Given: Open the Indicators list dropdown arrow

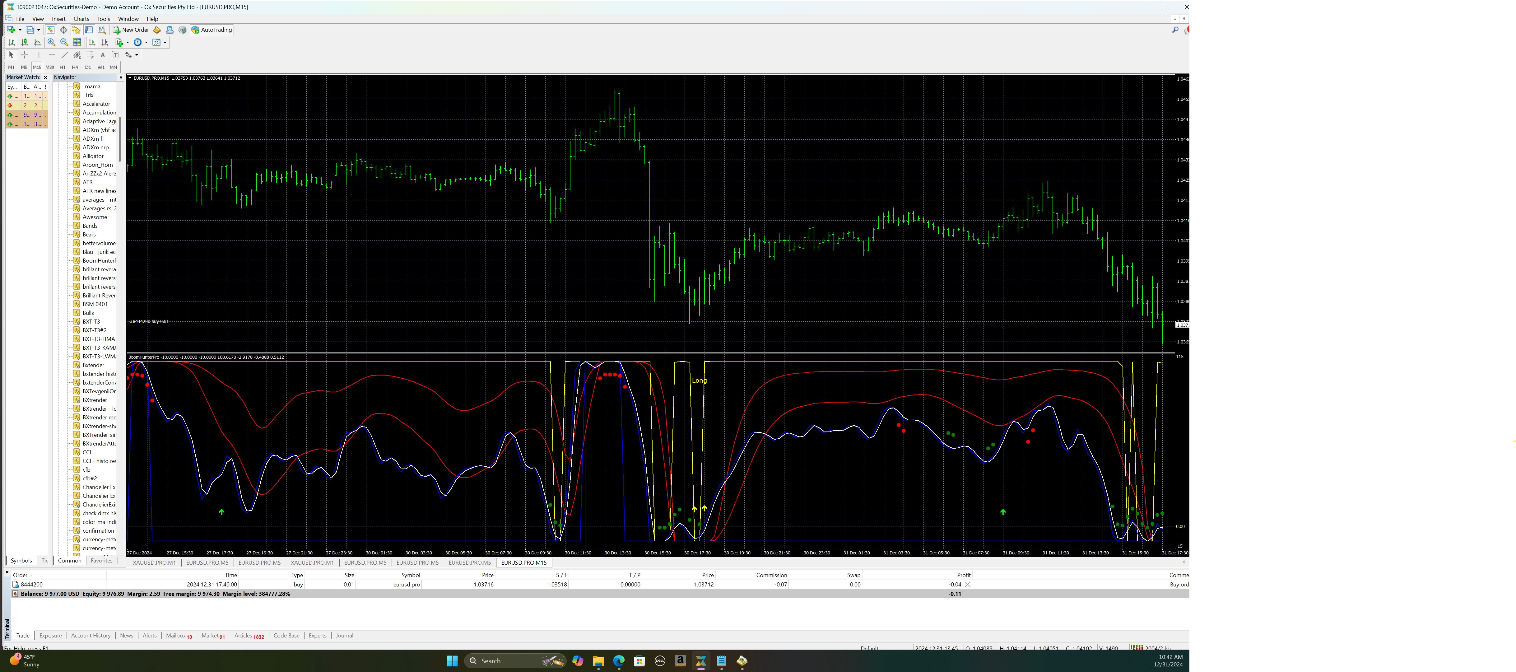Looking at the screenshot, I should click(x=128, y=42).
